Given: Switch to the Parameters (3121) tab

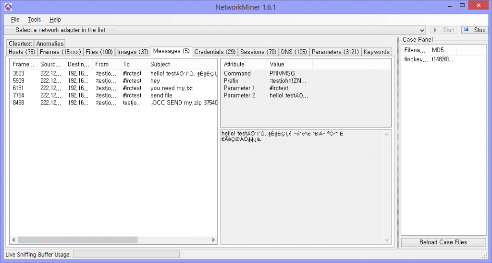Looking at the screenshot, I should tap(335, 52).
